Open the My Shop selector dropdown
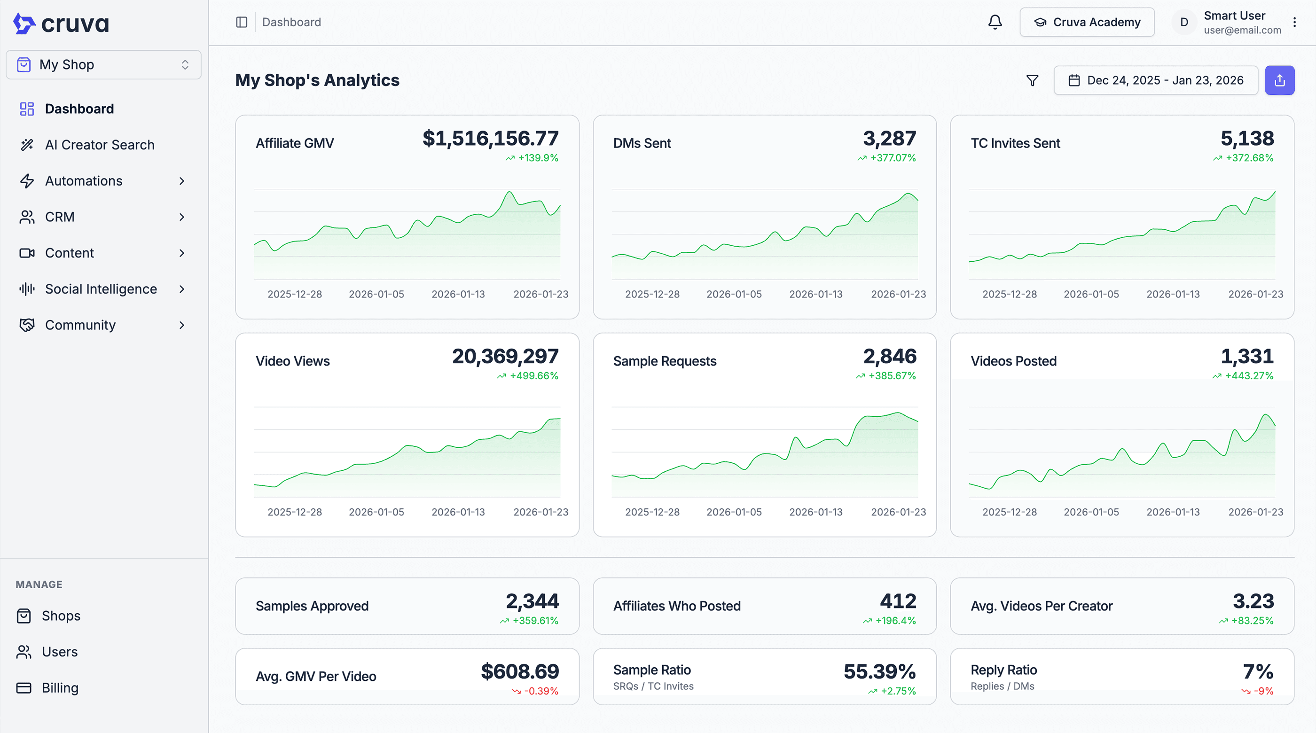The height and width of the screenshot is (733, 1316). coord(103,64)
